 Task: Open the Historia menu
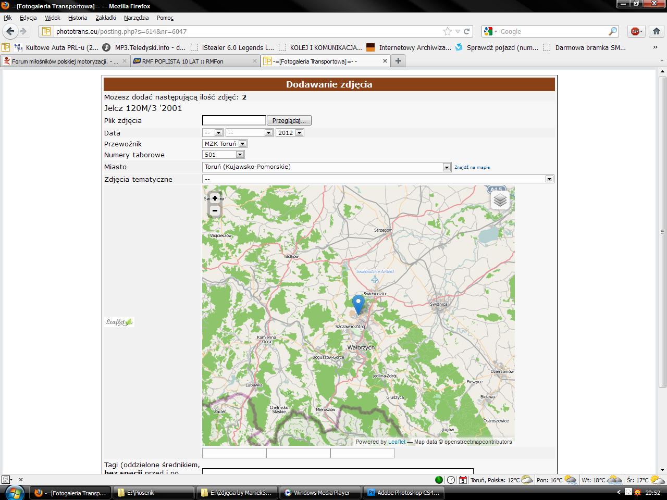(78, 18)
